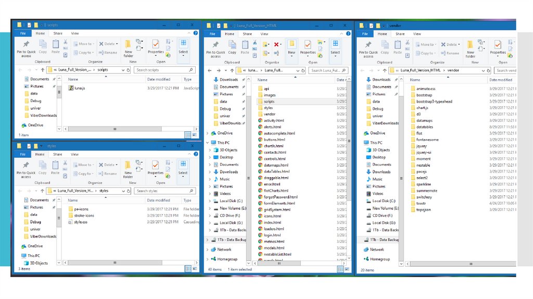The width and height of the screenshot is (533, 299).
Task: Click Delete in vendor window ribbon
Action: point(450,45)
